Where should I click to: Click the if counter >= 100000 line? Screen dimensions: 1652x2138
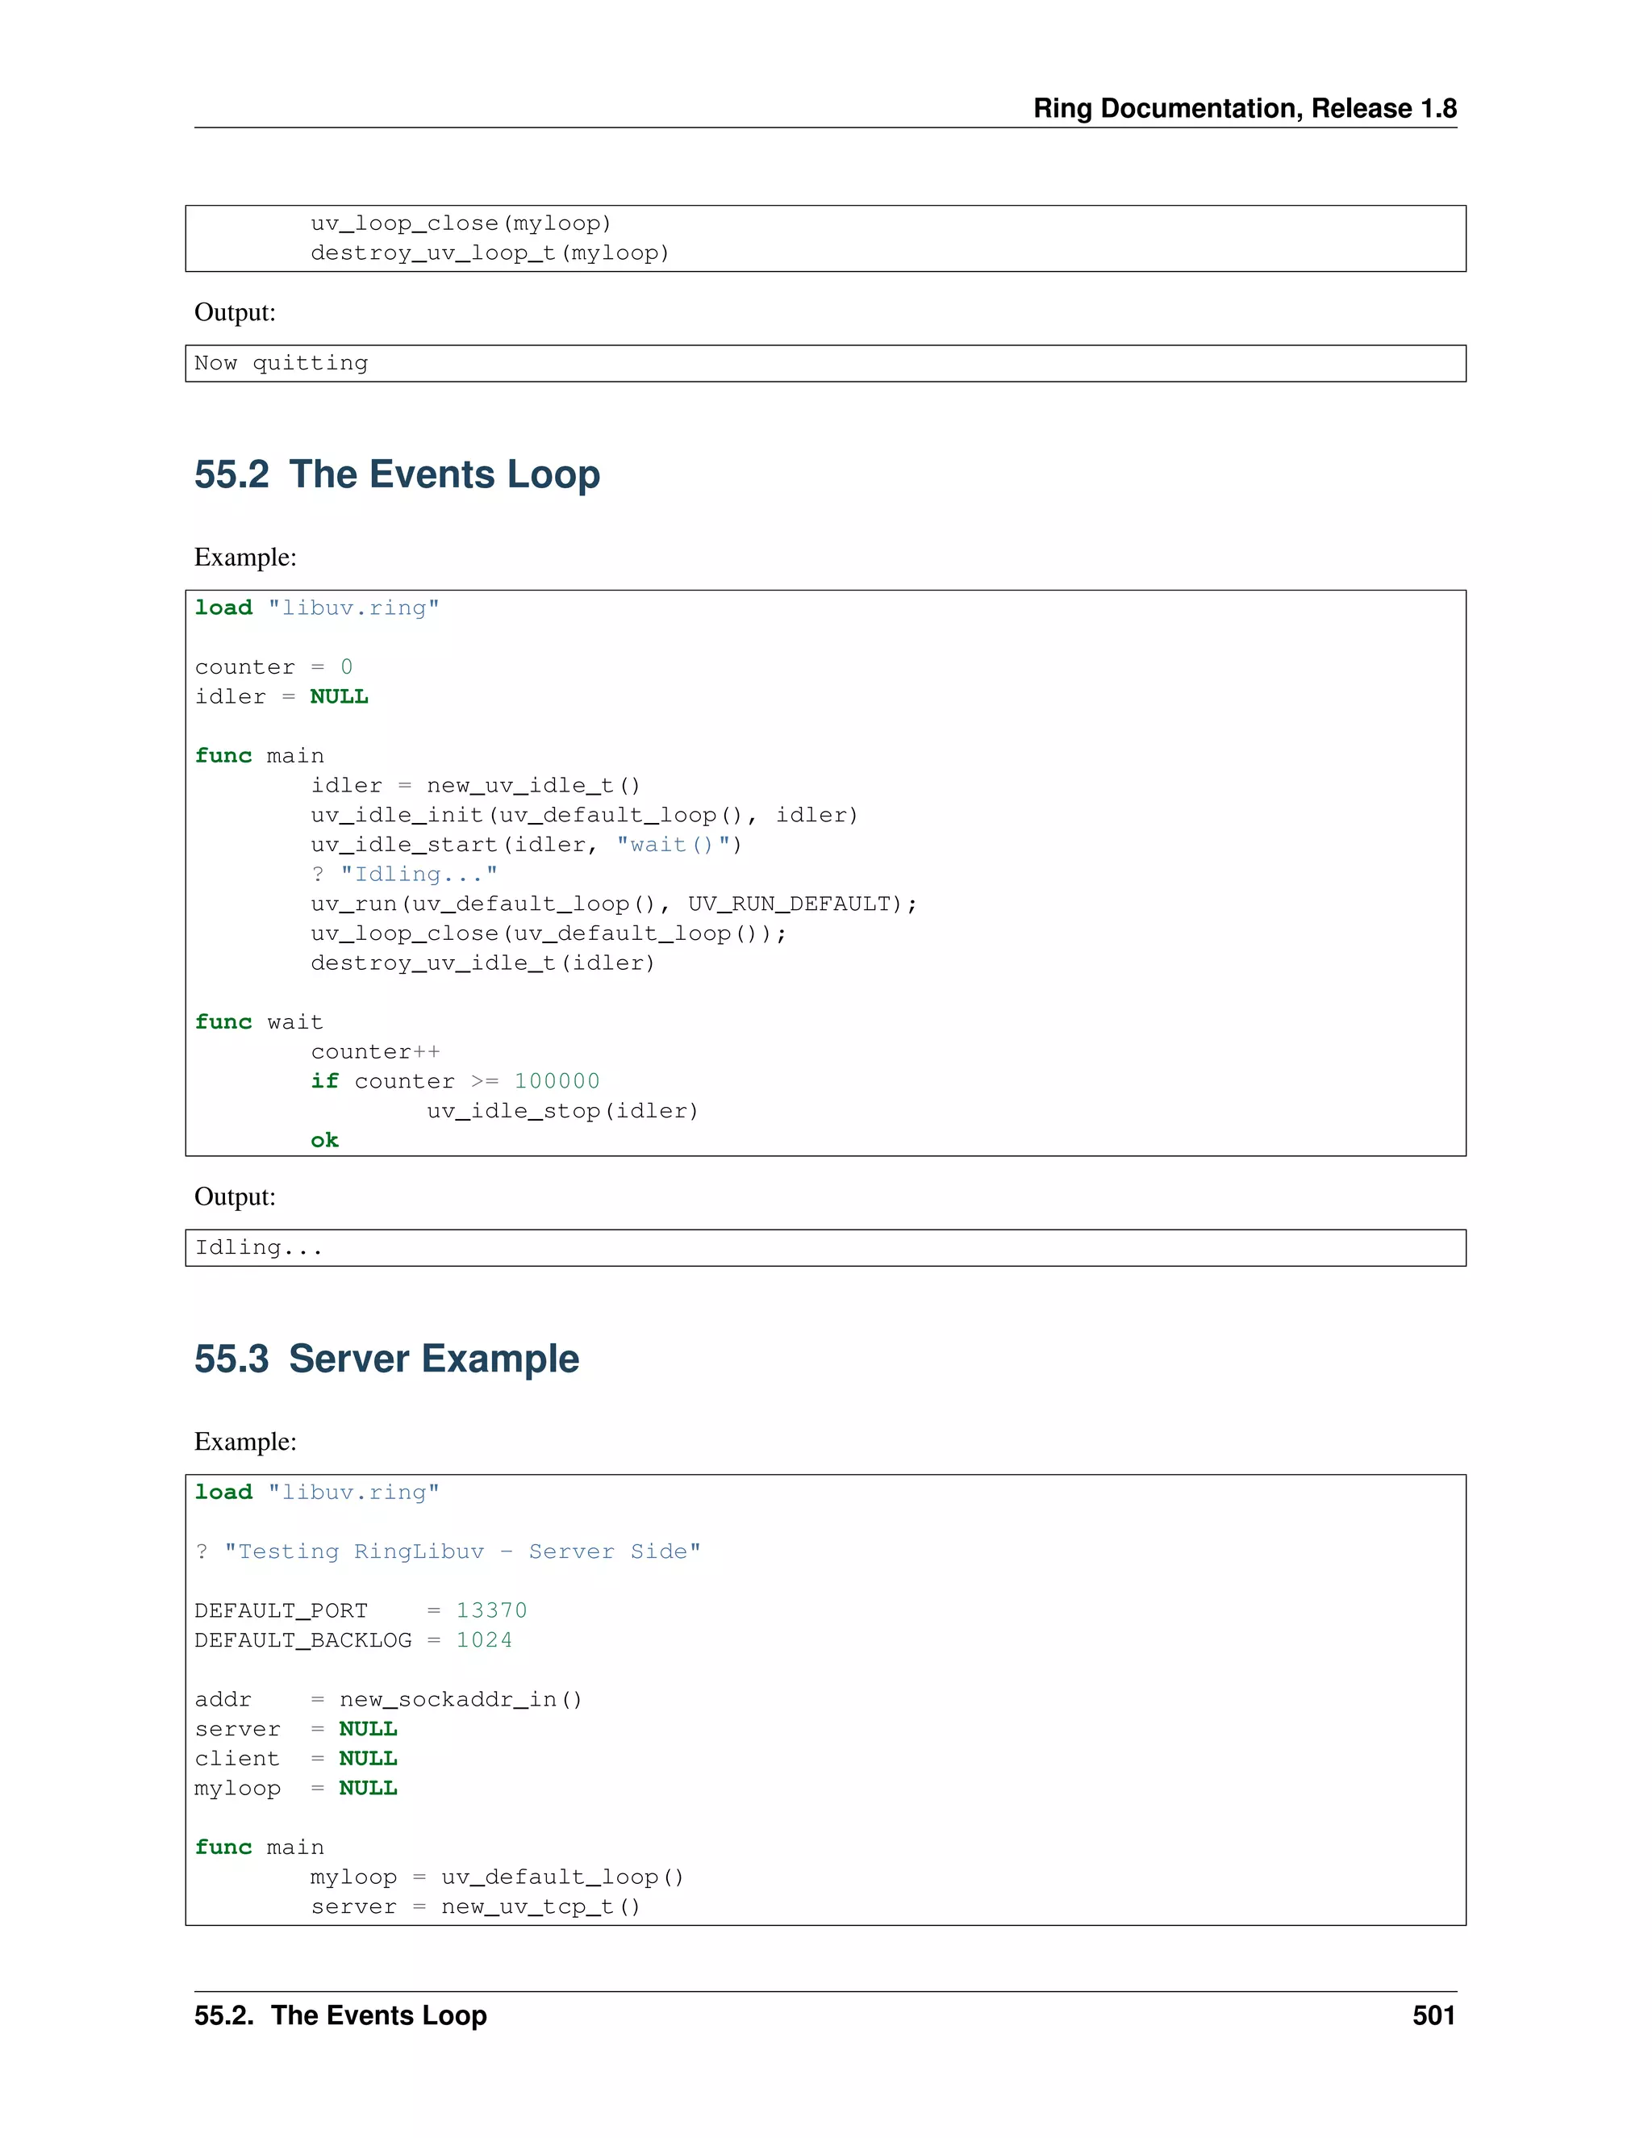tap(454, 1082)
